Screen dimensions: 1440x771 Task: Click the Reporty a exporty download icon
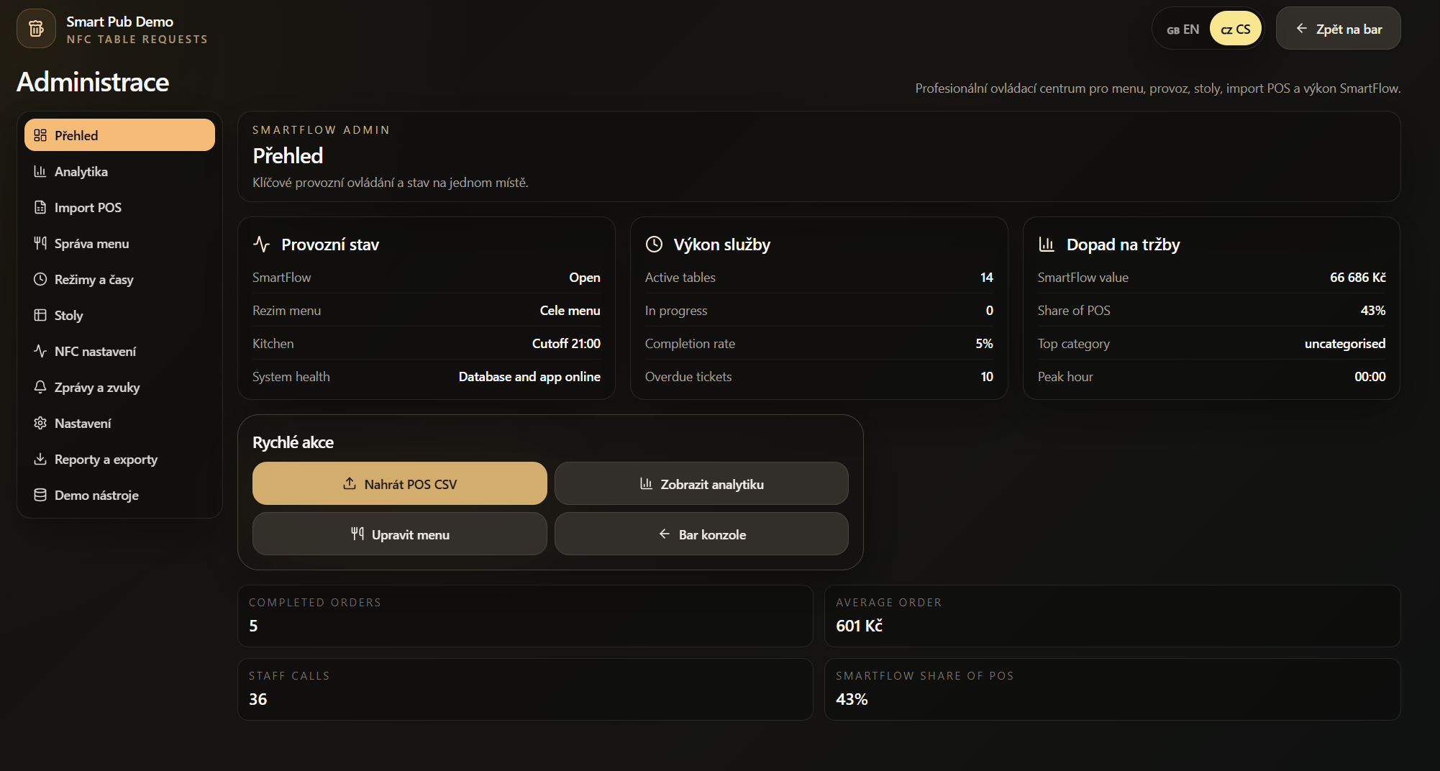40,459
